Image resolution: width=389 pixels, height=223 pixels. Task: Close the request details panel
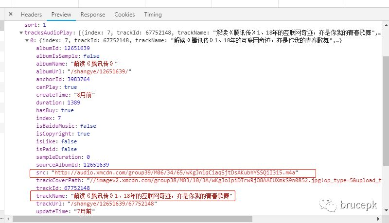click(11, 14)
